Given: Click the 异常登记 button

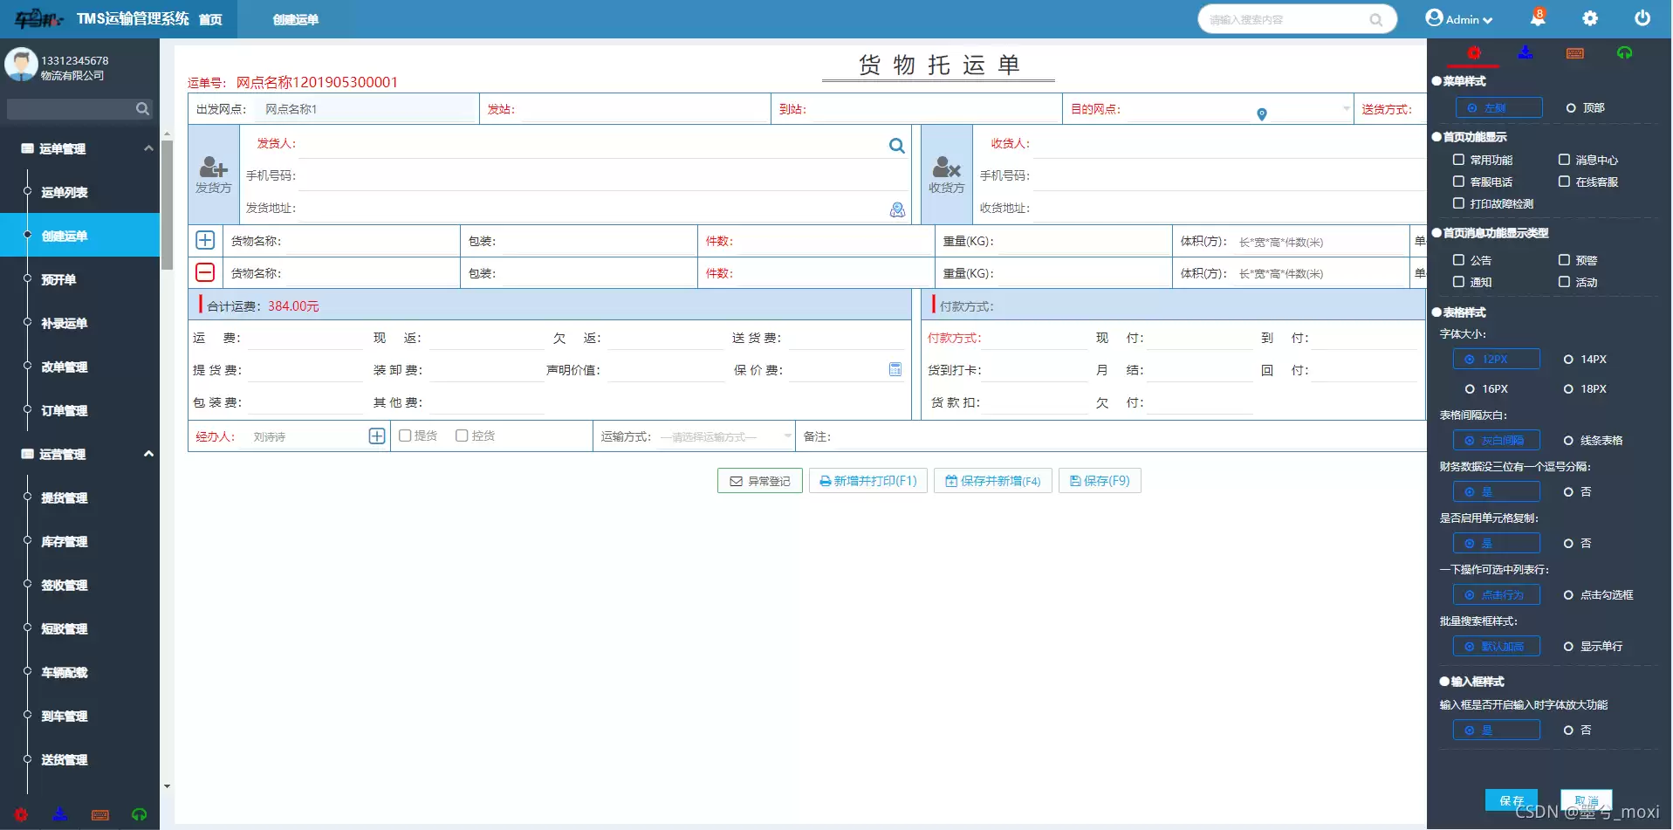Looking at the screenshot, I should coord(758,480).
